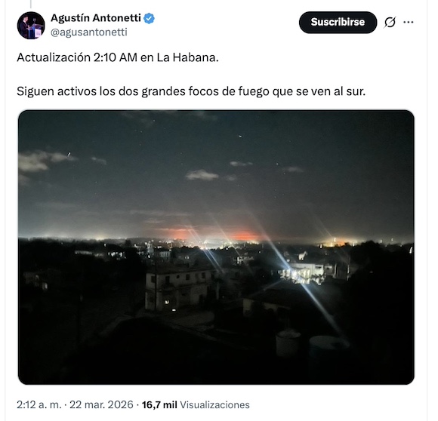Click the Visualizaciones label
The height and width of the screenshot is (421, 438).
(x=214, y=405)
